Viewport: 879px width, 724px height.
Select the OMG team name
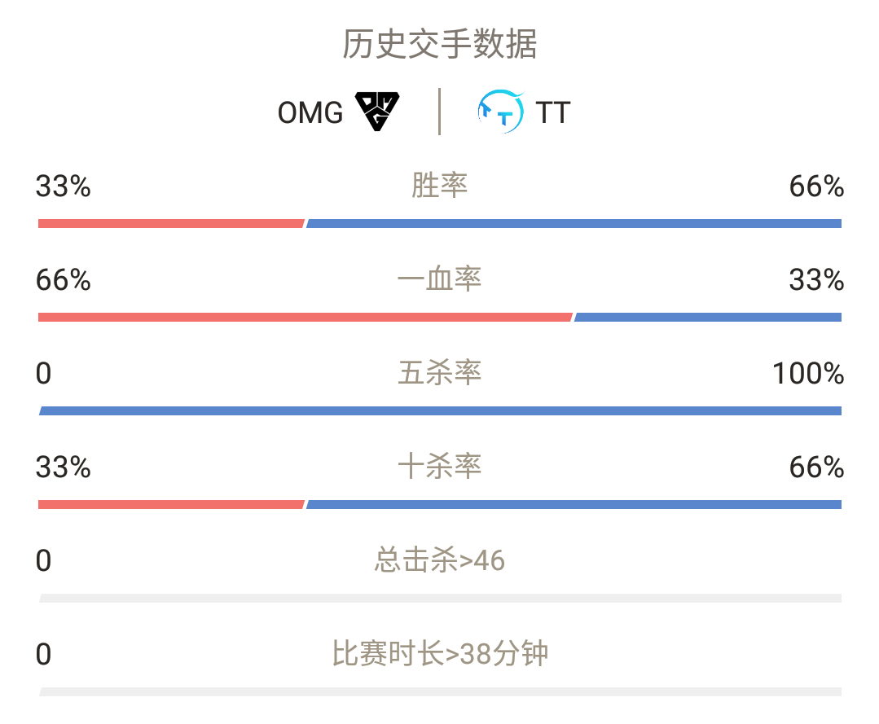coord(310,112)
